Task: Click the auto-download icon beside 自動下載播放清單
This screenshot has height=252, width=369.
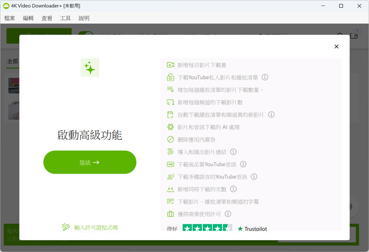Action: coord(170,115)
